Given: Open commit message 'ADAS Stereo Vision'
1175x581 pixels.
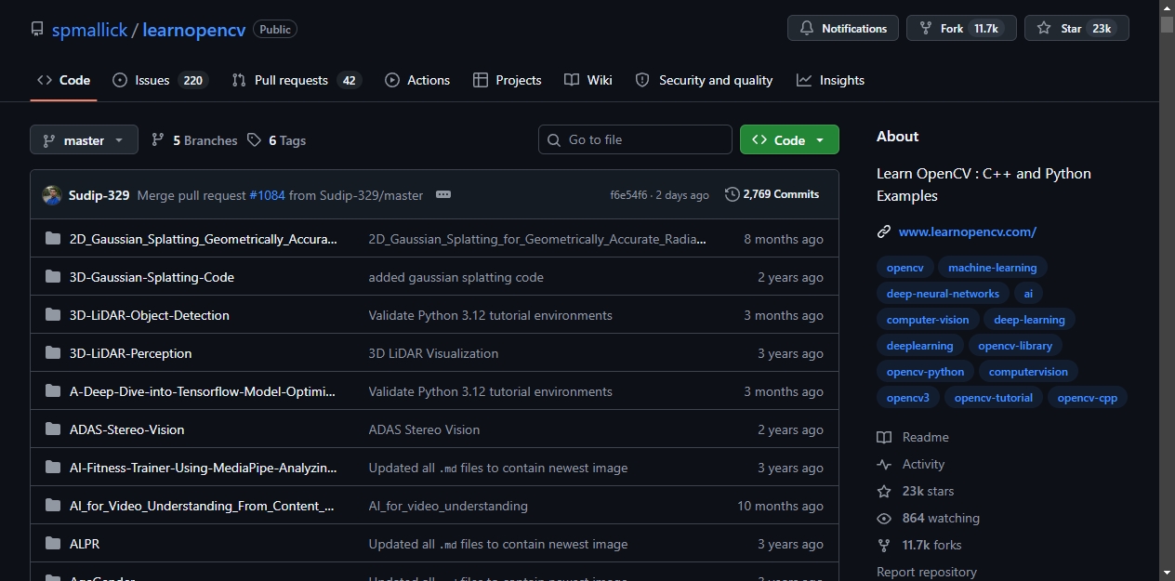Looking at the screenshot, I should click(424, 429).
